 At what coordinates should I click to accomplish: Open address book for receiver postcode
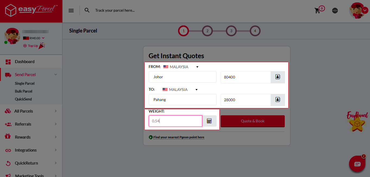(x=278, y=100)
